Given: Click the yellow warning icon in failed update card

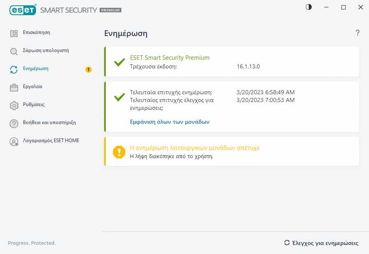Looking at the screenshot, I should [x=119, y=152].
